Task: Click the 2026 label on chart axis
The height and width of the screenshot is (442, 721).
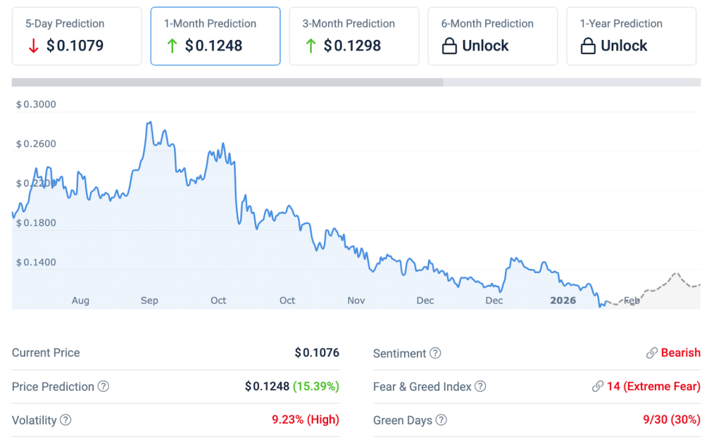Action: coord(563,301)
